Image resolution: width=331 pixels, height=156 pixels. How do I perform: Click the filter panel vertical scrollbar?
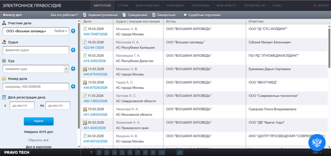[x=79, y=76]
